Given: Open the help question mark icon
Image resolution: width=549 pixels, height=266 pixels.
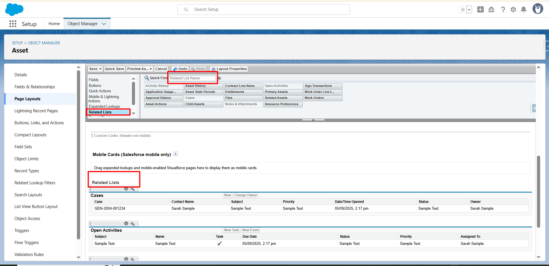Looking at the screenshot, I should tap(503, 10).
